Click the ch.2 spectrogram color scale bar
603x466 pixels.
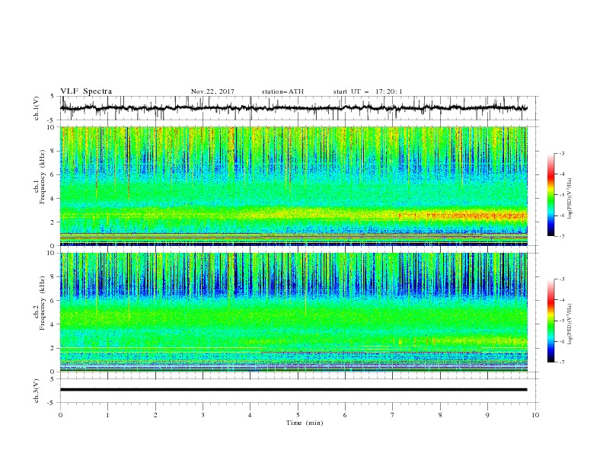[x=550, y=321]
